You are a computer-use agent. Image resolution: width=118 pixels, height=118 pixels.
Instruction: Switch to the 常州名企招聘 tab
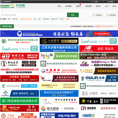[7, 26]
